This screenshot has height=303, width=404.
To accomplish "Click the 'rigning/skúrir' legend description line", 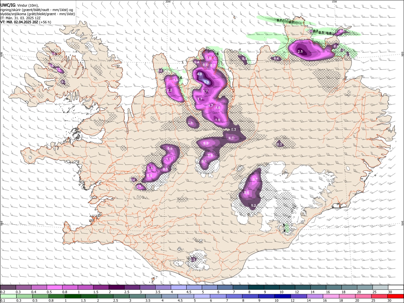I will pyautogui.click(x=37, y=9).
